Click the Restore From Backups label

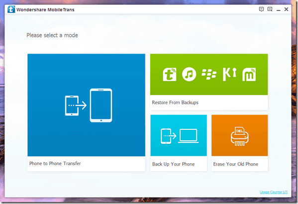coord(175,102)
